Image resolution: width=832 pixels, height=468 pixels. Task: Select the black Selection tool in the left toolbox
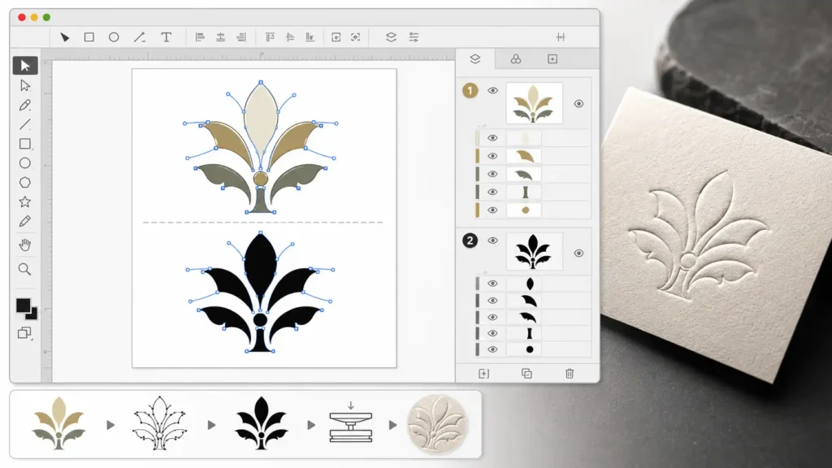pyautogui.click(x=25, y=65)
